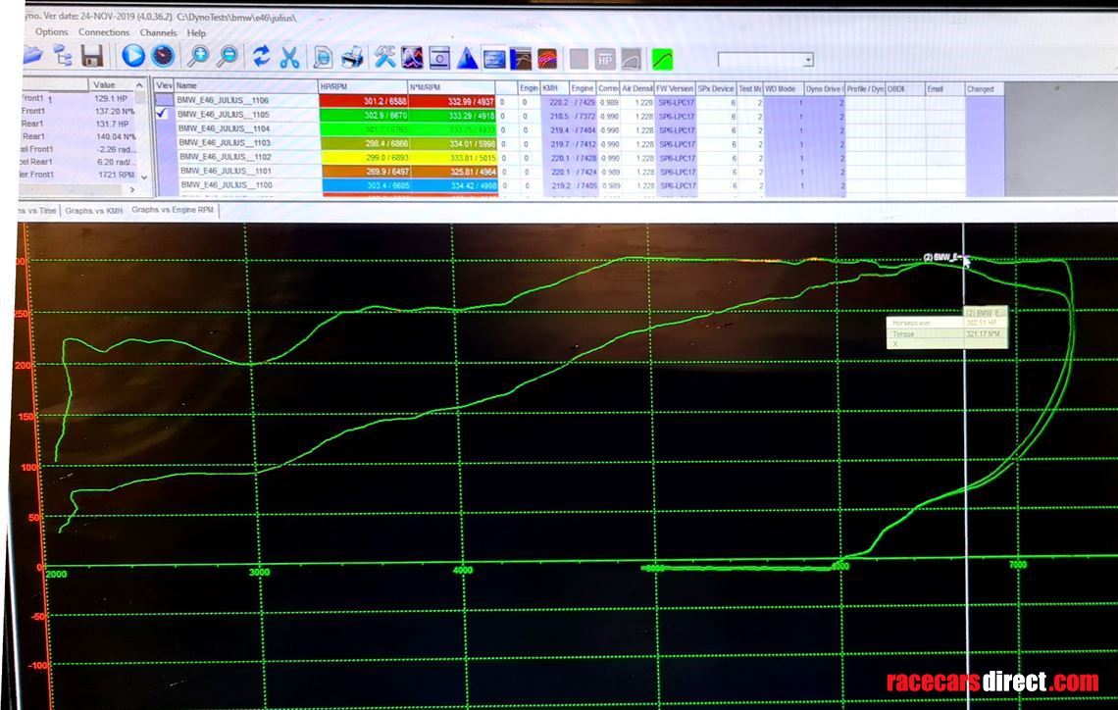Open the Channels menu
This screenshot has height=710, width=1118.
[158, 32]
